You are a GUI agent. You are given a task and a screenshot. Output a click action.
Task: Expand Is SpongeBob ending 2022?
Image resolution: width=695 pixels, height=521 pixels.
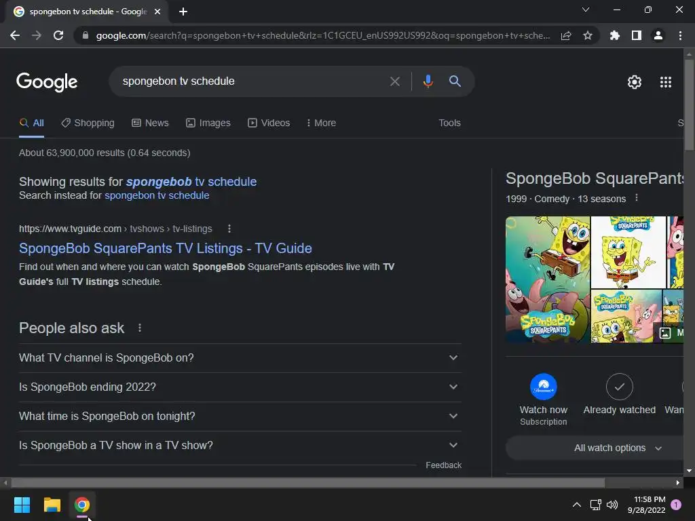point(240,387)
